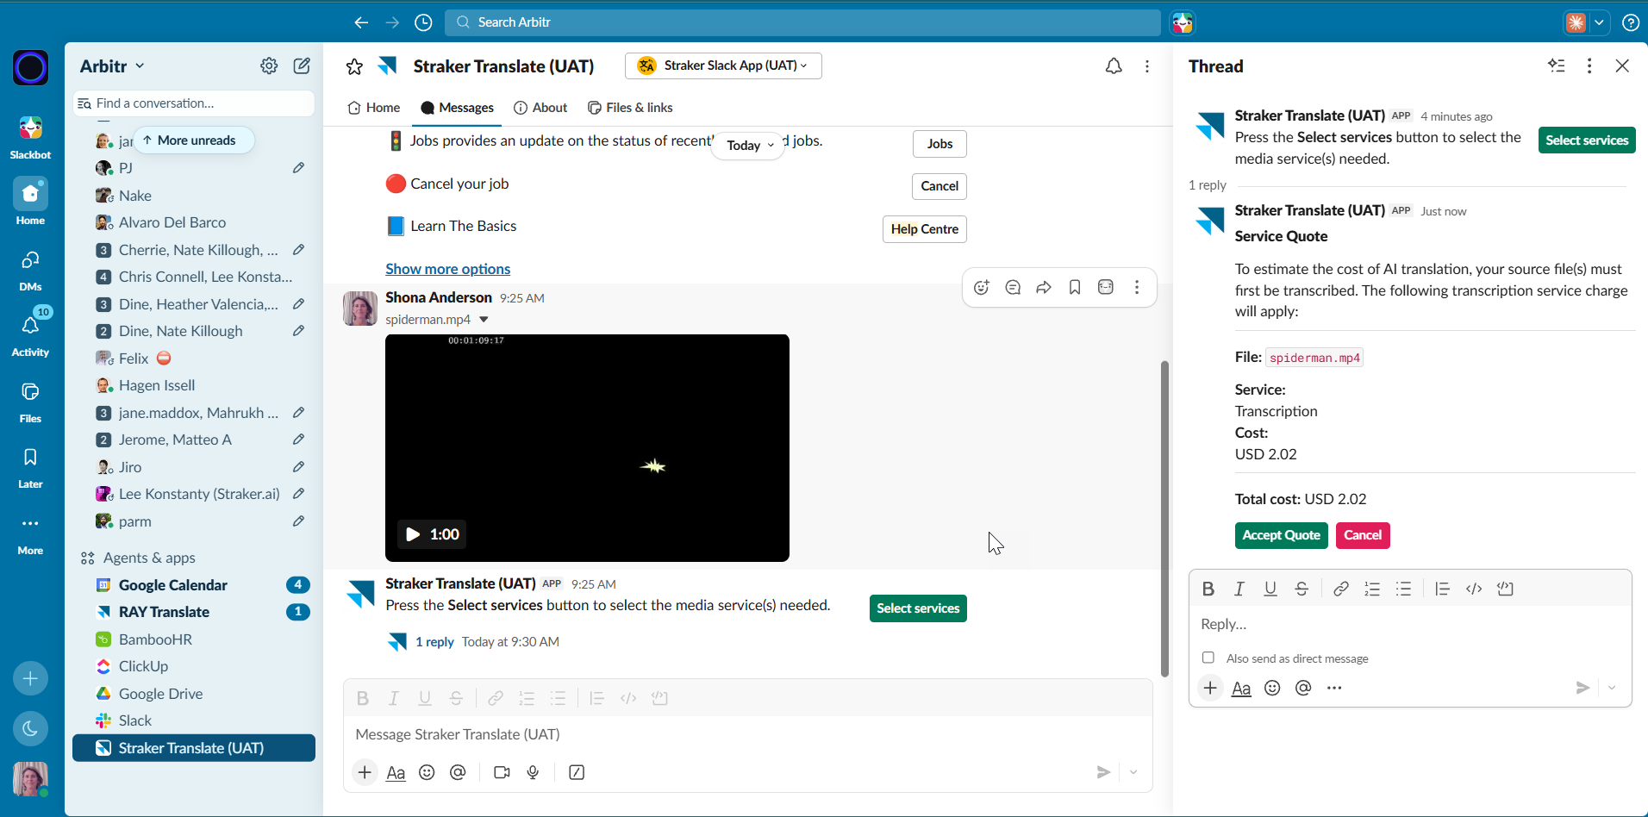1648x817 pixels.
Task: Start a new message with compose icon
Action: (302, 65)
